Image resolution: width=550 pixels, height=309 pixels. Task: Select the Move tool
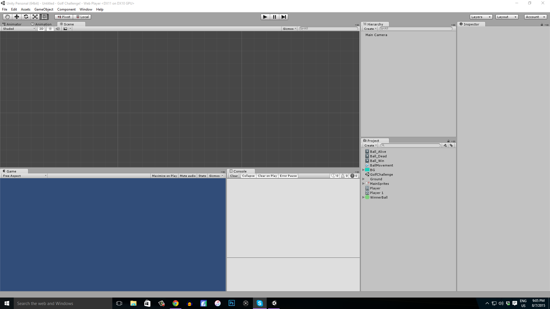(x=16, y=17)
